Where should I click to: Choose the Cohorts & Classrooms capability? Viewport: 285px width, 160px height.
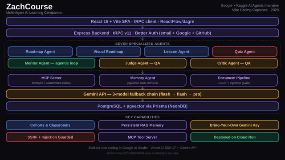point(50,125)
